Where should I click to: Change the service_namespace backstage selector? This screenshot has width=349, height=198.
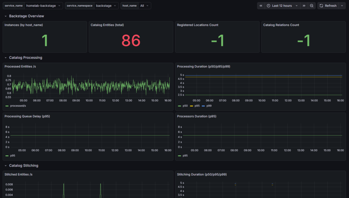point(106,6)
